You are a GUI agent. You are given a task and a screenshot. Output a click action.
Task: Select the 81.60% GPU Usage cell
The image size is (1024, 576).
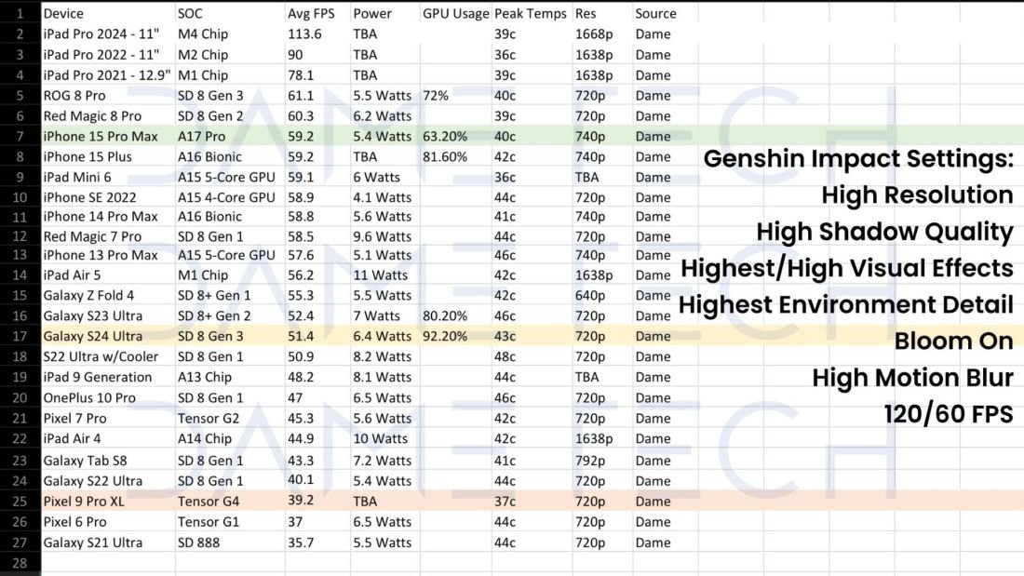pos(456,156)
